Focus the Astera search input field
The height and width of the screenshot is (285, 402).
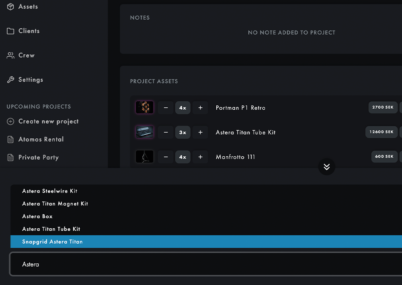(201, 264)
